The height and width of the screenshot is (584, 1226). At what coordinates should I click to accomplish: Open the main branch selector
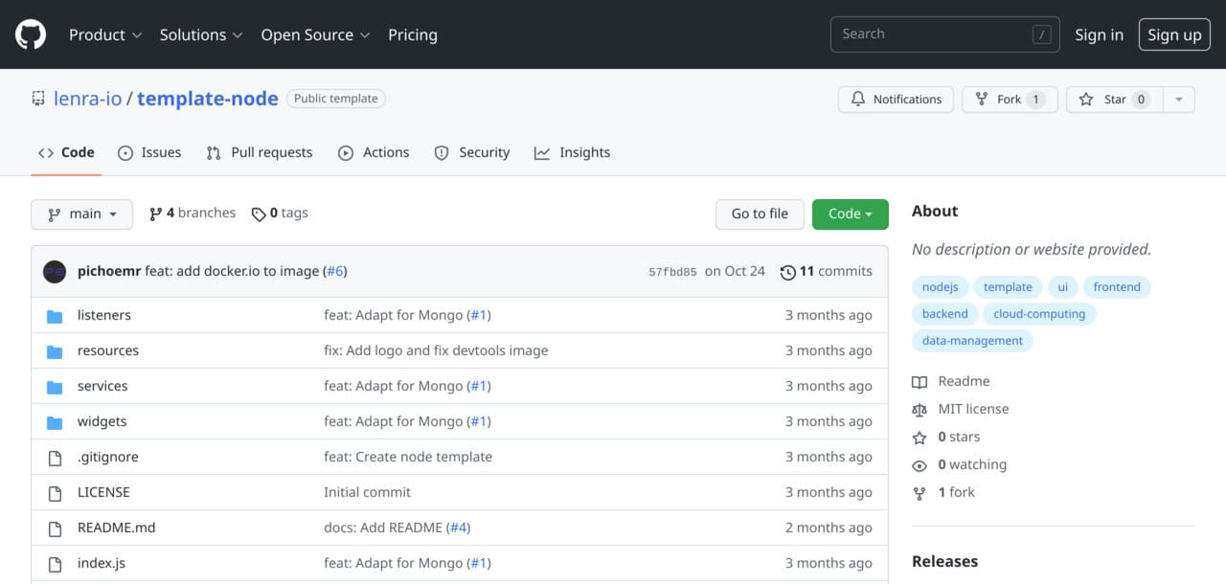81,213
